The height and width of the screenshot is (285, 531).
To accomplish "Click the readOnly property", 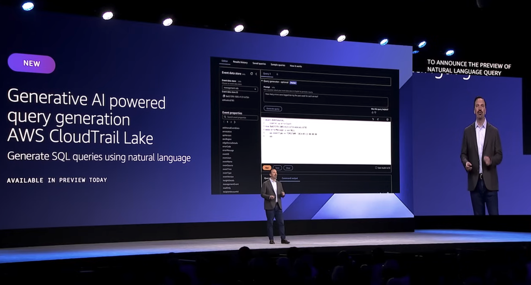I will (x=227, y=188).
